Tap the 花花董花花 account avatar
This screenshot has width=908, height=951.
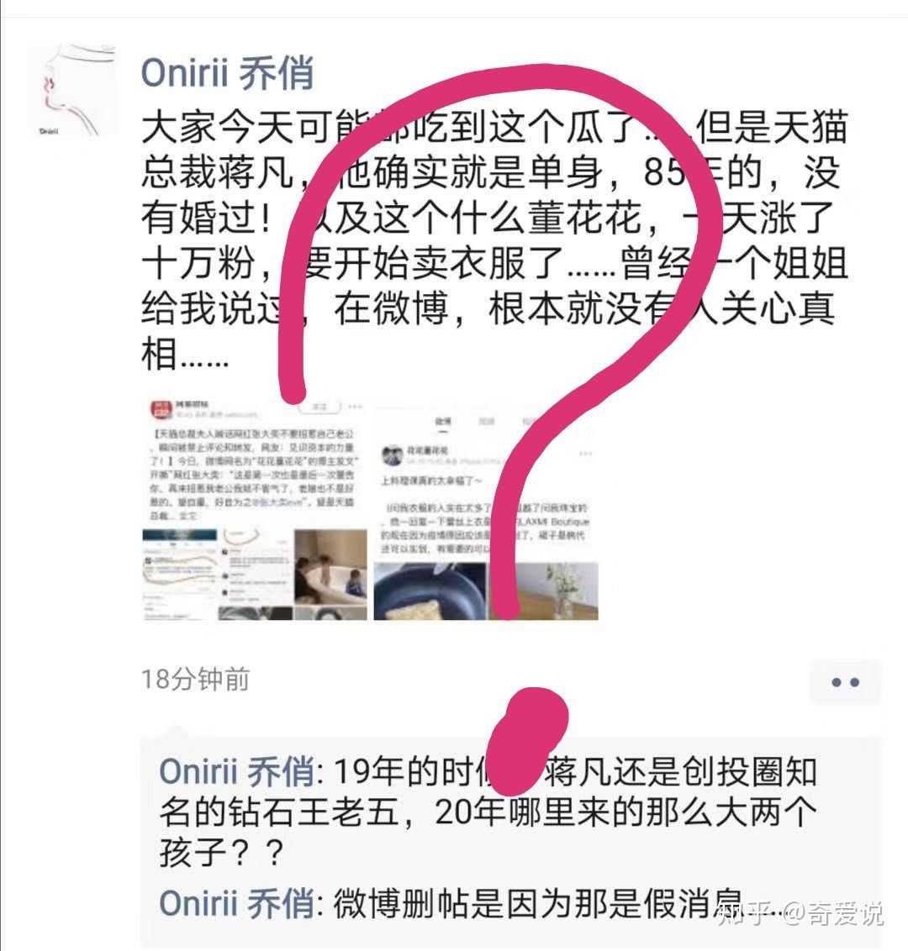click(x=392, y=454)
